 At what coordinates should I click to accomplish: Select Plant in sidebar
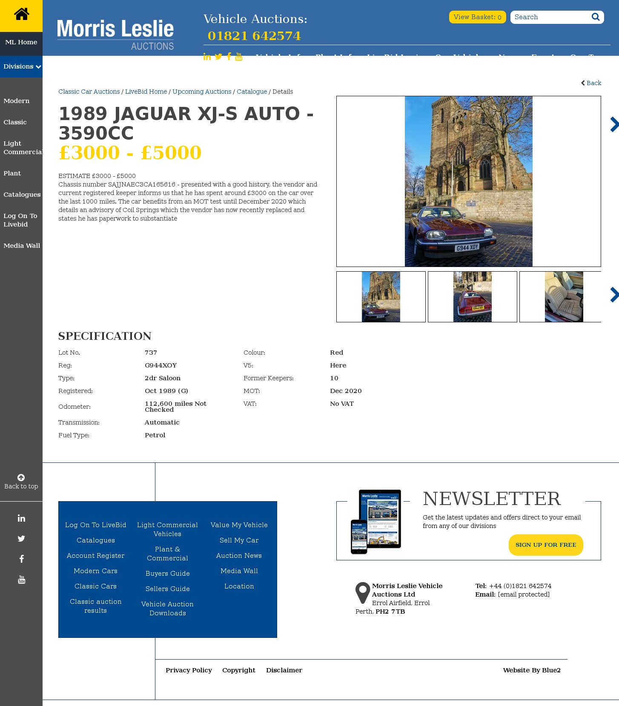(12, 173)
